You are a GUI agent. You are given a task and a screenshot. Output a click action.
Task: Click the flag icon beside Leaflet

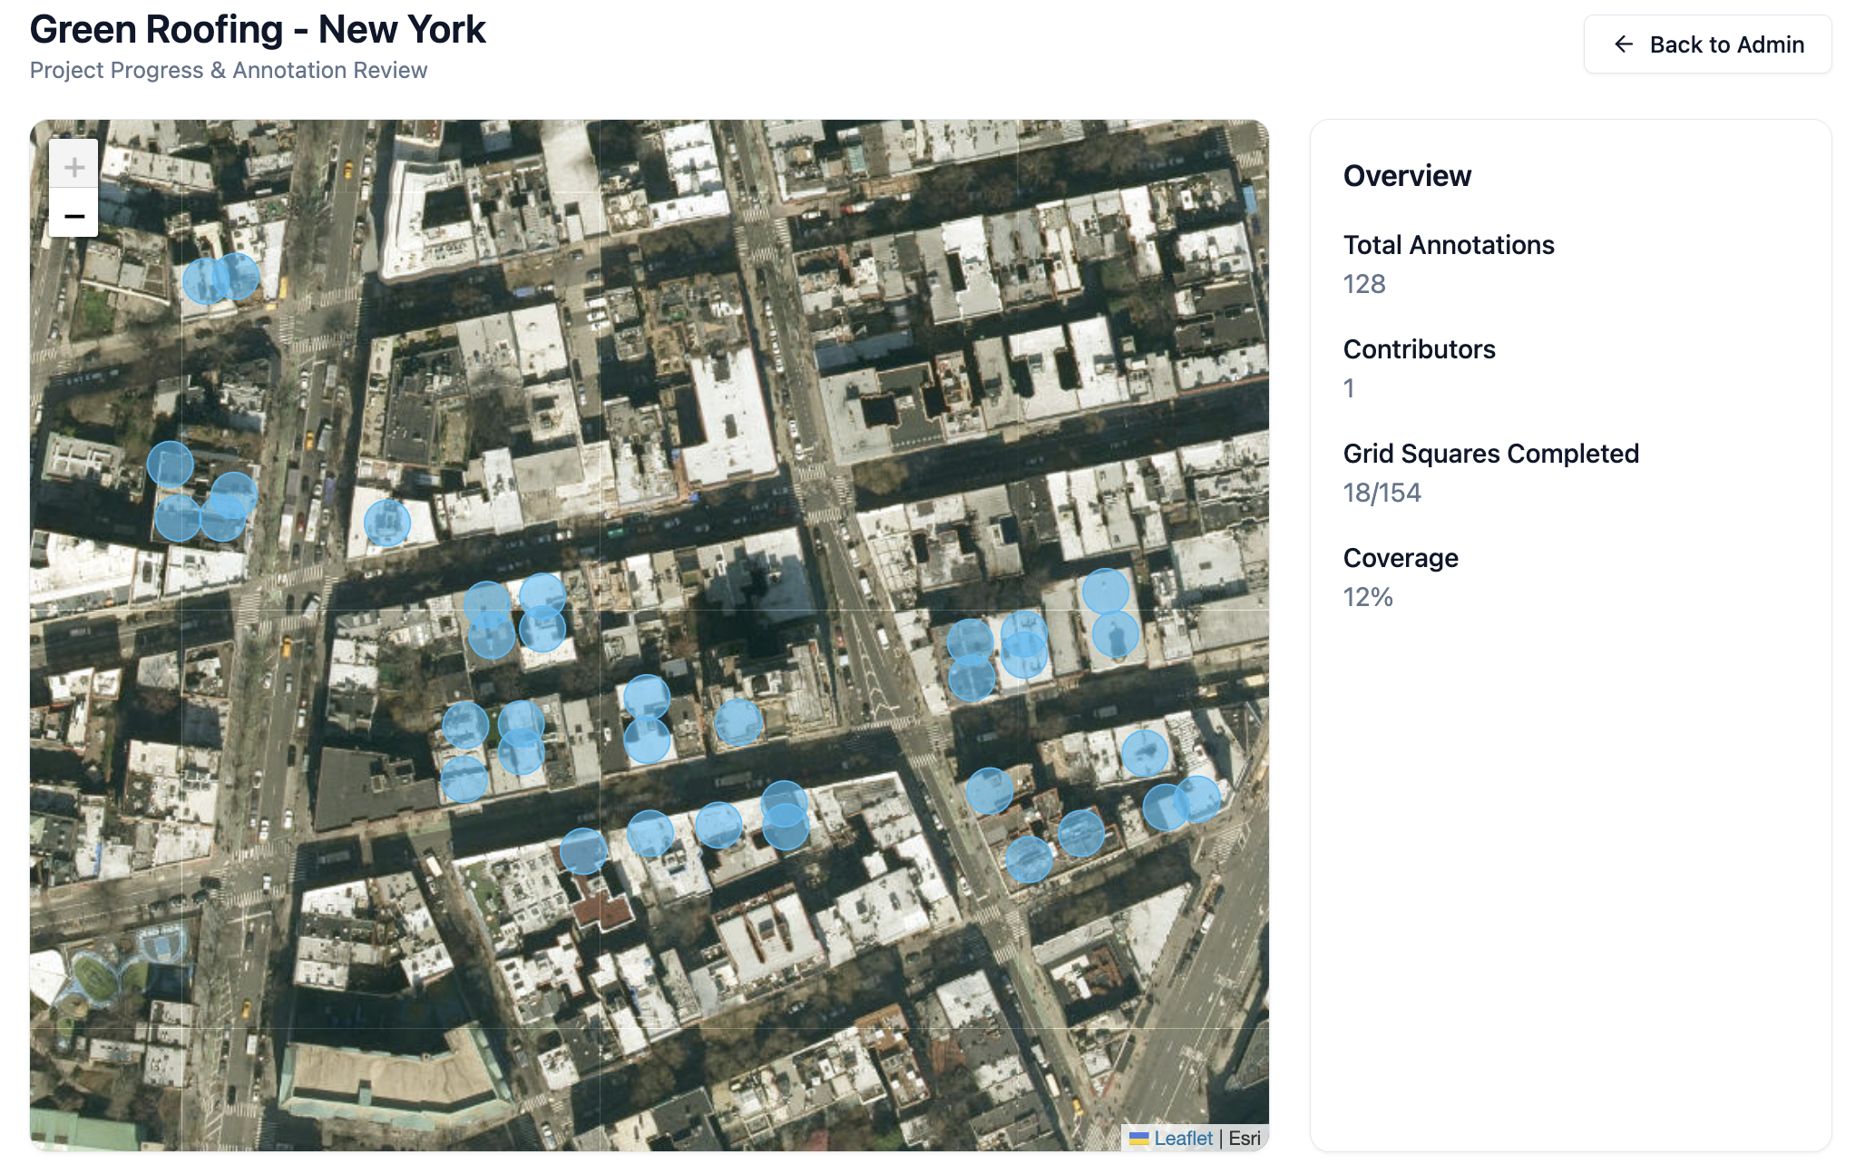[1138, 1138]
